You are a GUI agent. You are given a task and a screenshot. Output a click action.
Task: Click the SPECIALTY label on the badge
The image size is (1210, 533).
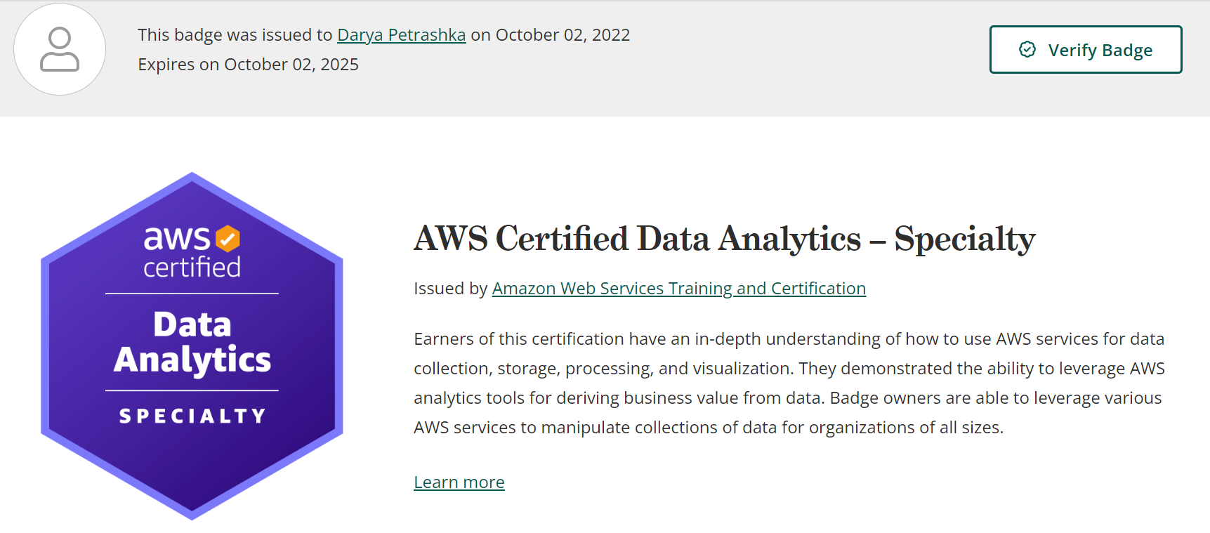point(192,416)
